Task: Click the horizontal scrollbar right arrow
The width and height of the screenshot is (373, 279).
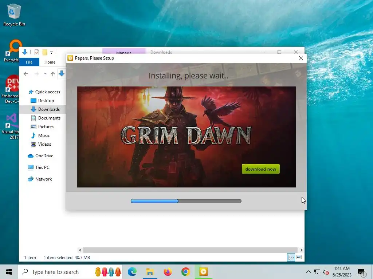Action: [301, 250]
